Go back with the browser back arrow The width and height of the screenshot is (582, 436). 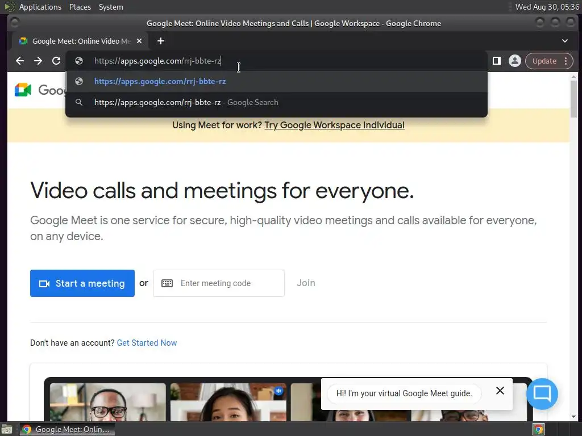click(20, 61)
